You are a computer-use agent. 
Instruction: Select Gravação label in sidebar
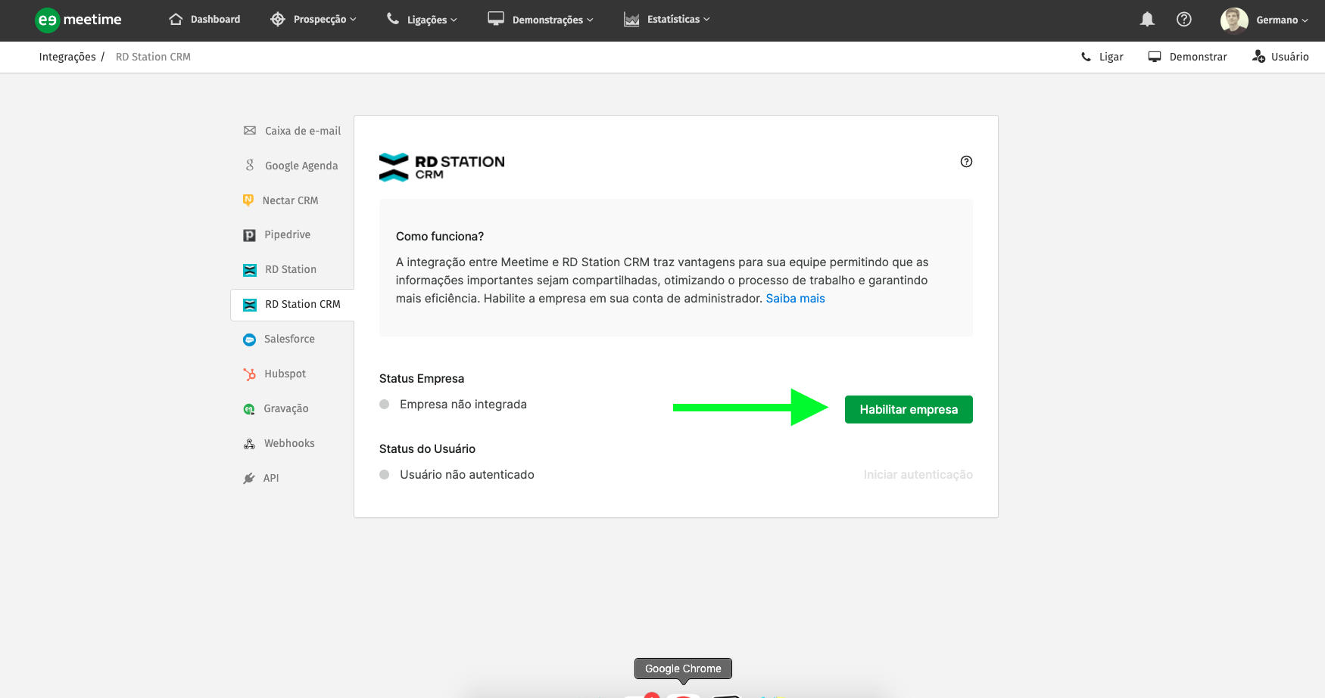(285, 409)
